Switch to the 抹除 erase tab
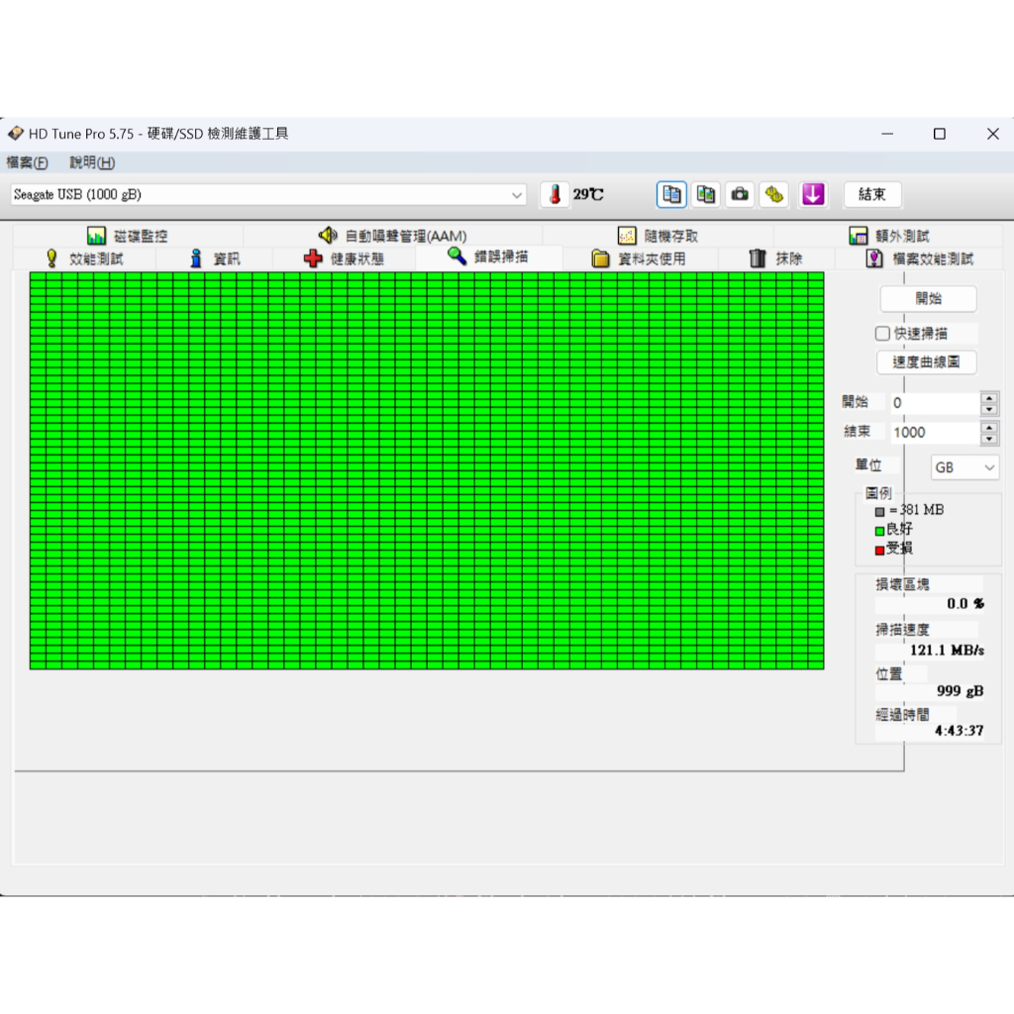This screenshot has height=1014, width=1014. click(775, 258)
